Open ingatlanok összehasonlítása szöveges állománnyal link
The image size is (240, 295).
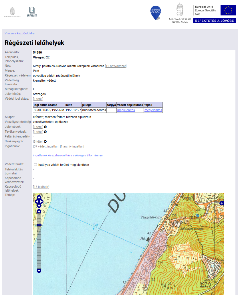[68, 156]
